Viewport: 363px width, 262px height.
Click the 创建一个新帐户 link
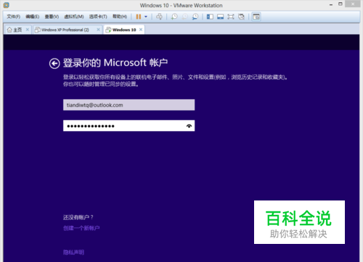(x=81, y=228)
